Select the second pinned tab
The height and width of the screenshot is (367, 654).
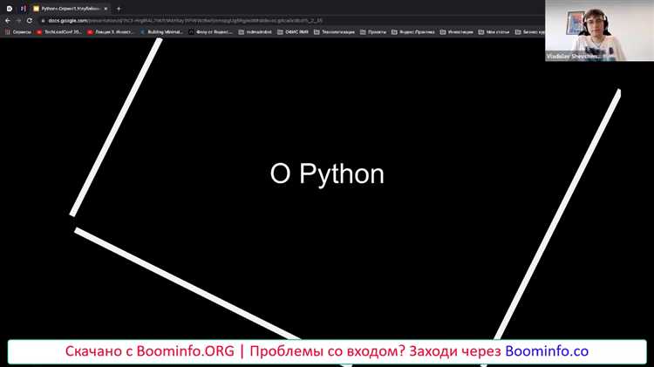click(23, 9)
